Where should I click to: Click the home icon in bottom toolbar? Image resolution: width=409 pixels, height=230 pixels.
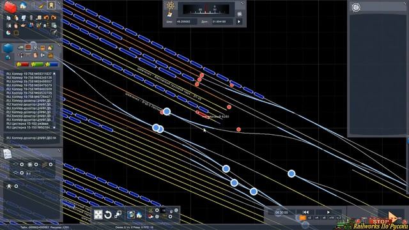[x=139, y=215]
